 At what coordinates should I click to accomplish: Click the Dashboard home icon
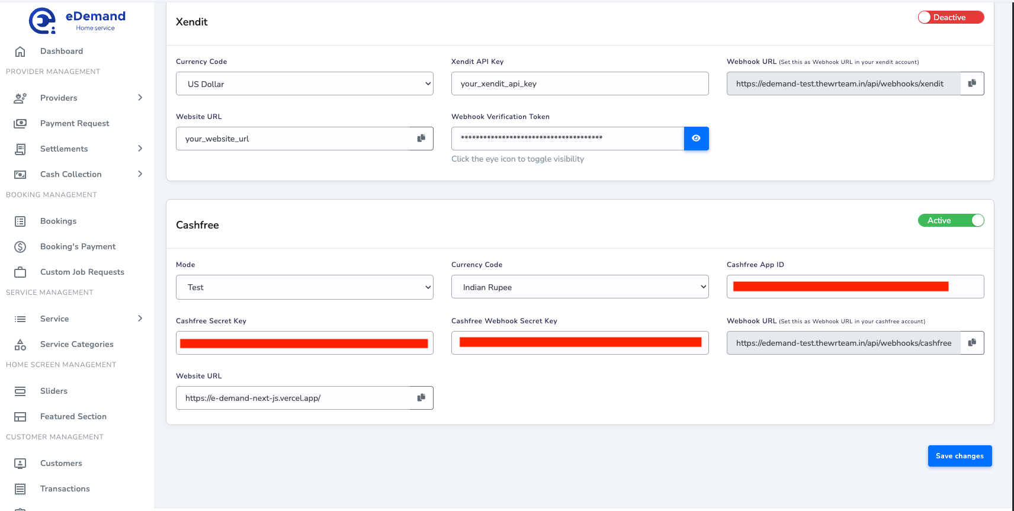click(20, 52)
